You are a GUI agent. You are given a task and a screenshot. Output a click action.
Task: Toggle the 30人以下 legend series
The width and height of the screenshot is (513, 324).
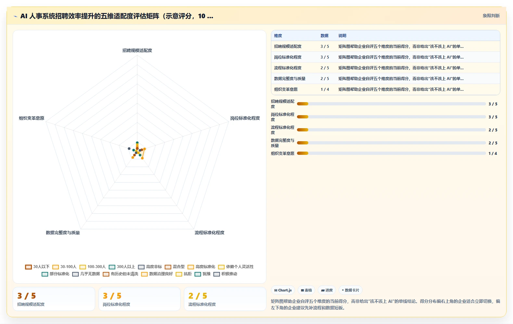pos(37,267)
